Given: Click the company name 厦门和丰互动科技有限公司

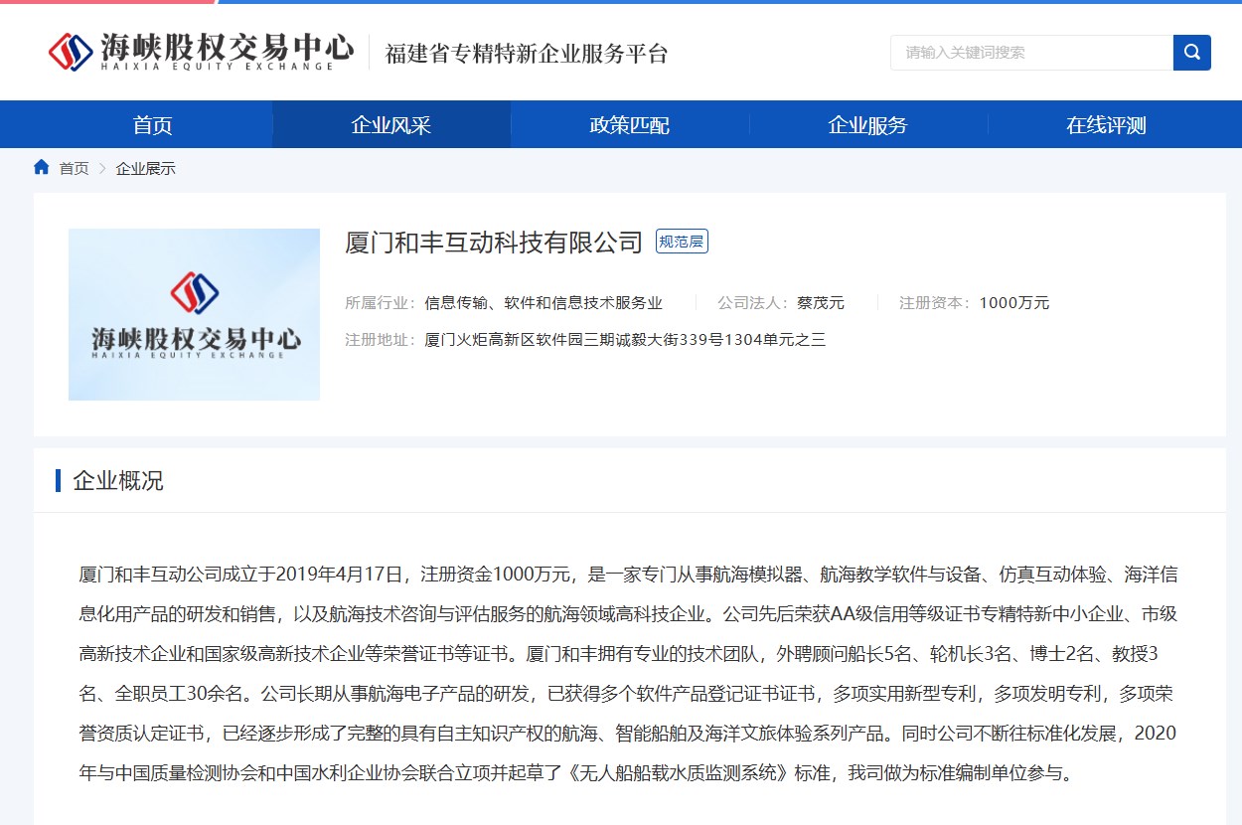Looking at the screenshot, I should click(494, 243).
